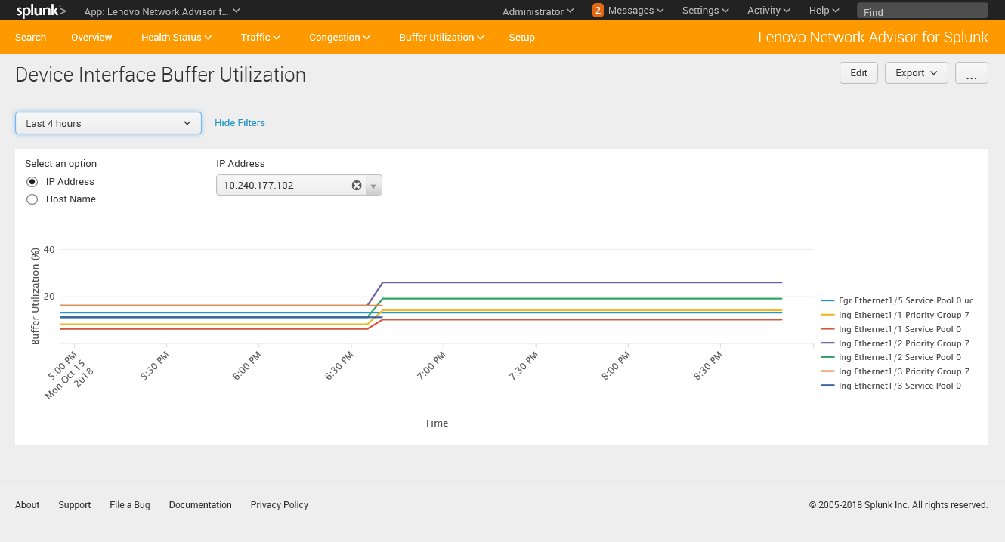The image size is (1005, 542).
Task: Click in the Find search field
Action: click(922, 11)
